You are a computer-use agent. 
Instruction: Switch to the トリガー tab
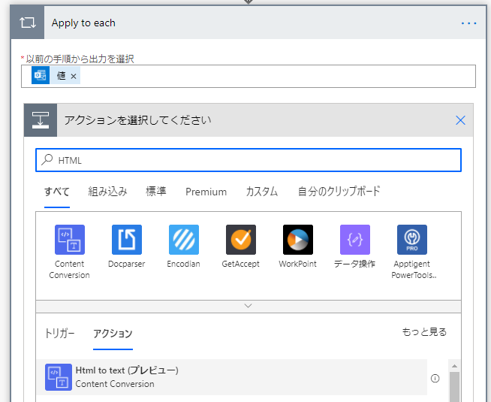[x=59, y=333]
